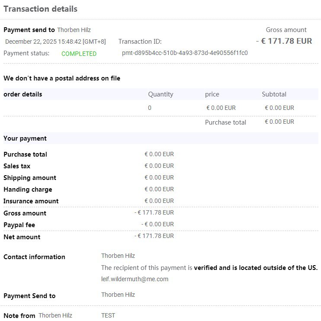Click the price column header
The height and width of the screenshot is (321, 321).
[212, 94]
